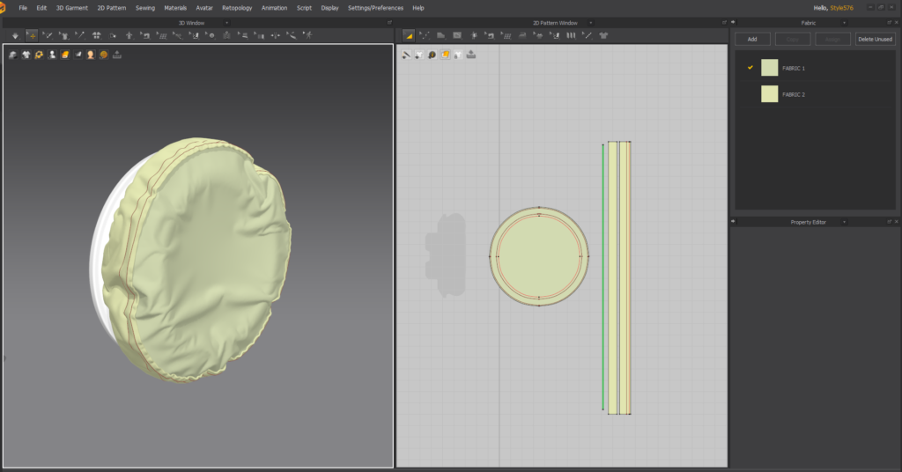902x472 pixels.
Task: Click the sewing machine tool in 2D toolbar
Action: (490, 35)
